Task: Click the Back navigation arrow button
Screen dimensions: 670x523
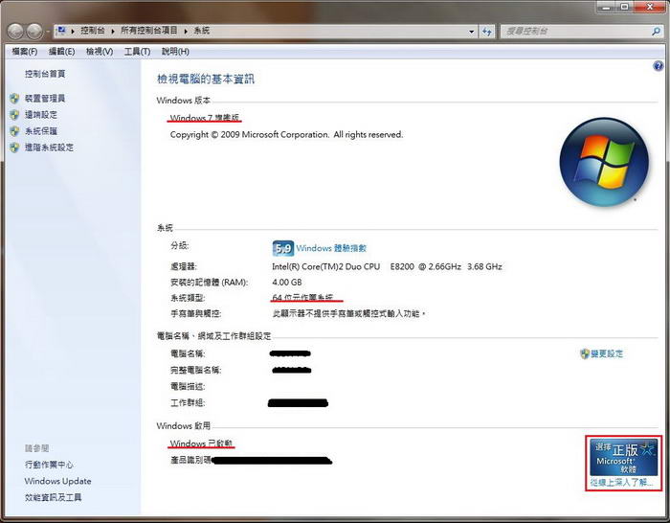Action: coord(16,31)
